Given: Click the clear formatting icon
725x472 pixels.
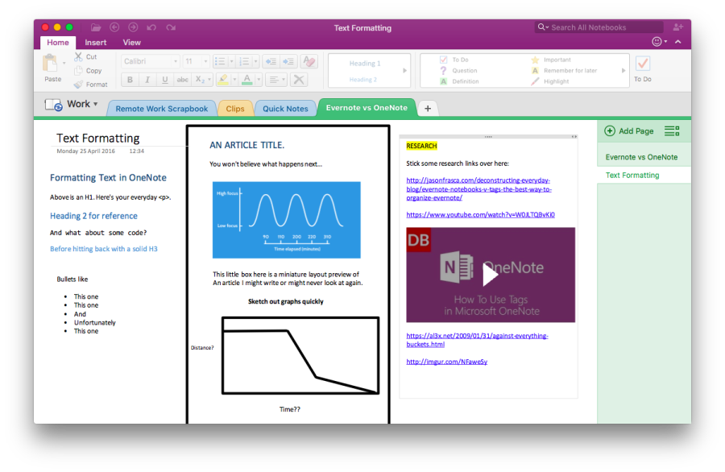Looking at the screenshot, I should (309, 61).
